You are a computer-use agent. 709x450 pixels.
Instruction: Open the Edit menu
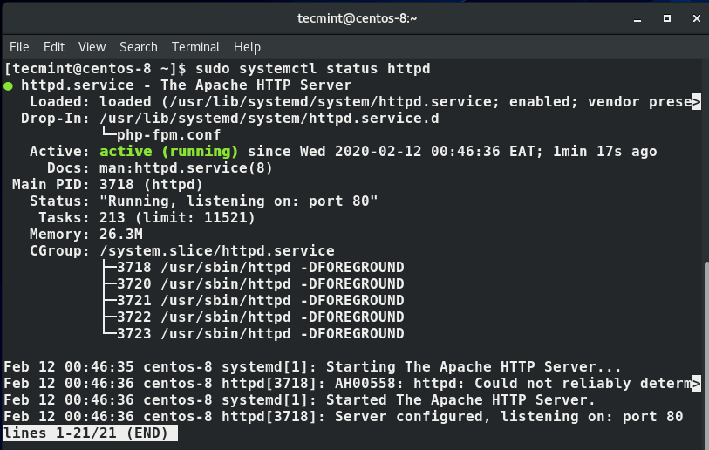[54, 47]
